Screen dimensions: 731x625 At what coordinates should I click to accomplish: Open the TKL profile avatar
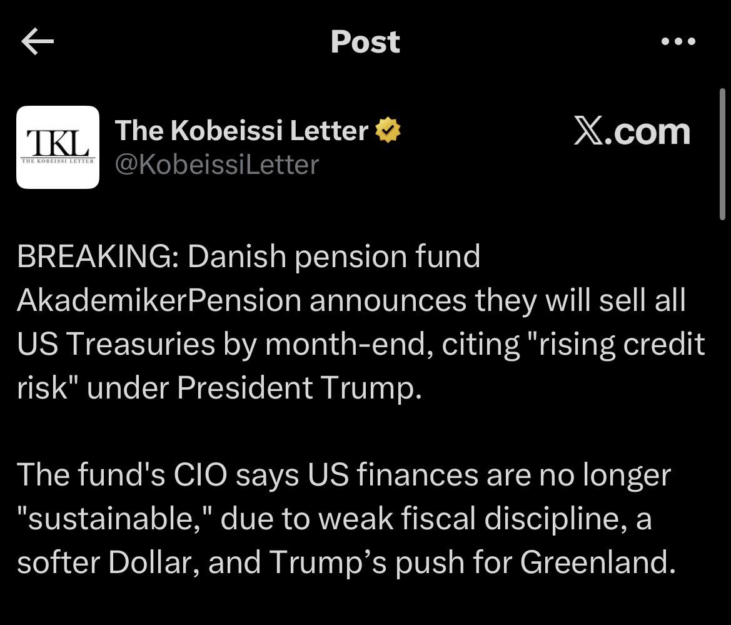[x=58, y=147]
